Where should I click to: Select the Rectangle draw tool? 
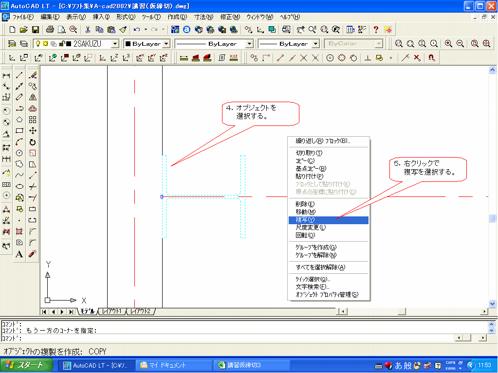click(x=19, y=131)
